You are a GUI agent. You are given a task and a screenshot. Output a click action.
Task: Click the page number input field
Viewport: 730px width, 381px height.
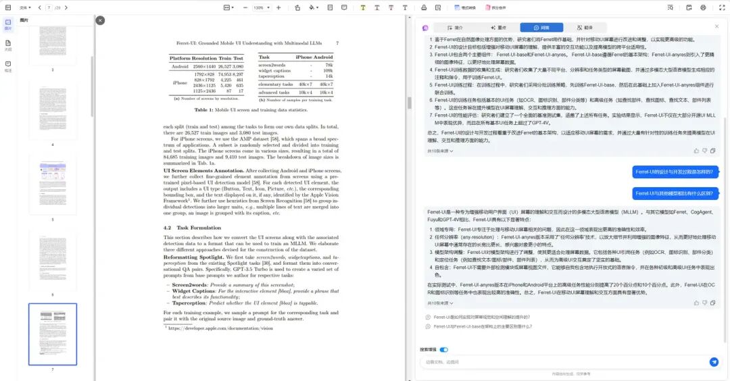click(x=49, y=8)
